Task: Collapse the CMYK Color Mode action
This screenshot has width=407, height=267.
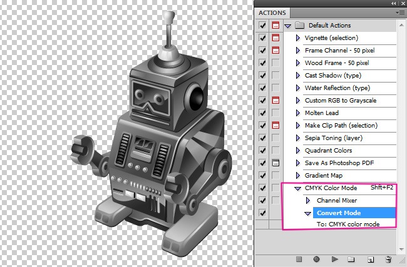Action: click(x=297, y=188)
